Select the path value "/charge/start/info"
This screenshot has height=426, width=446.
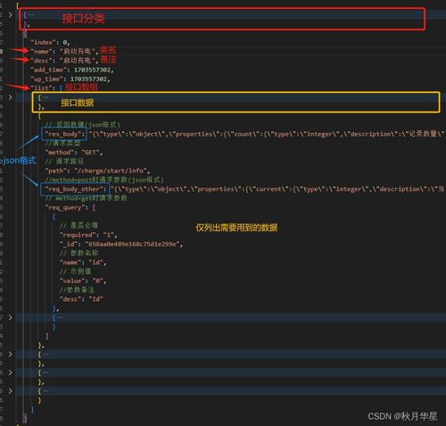(x=111, y=171)
